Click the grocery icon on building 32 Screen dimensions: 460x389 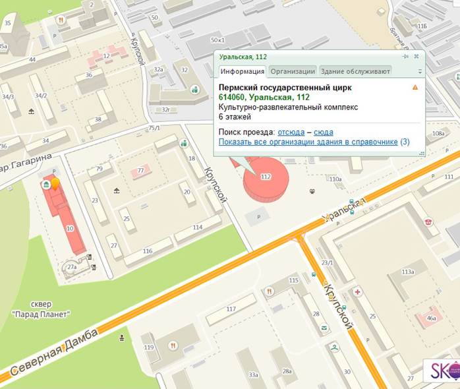pos(194,89)
